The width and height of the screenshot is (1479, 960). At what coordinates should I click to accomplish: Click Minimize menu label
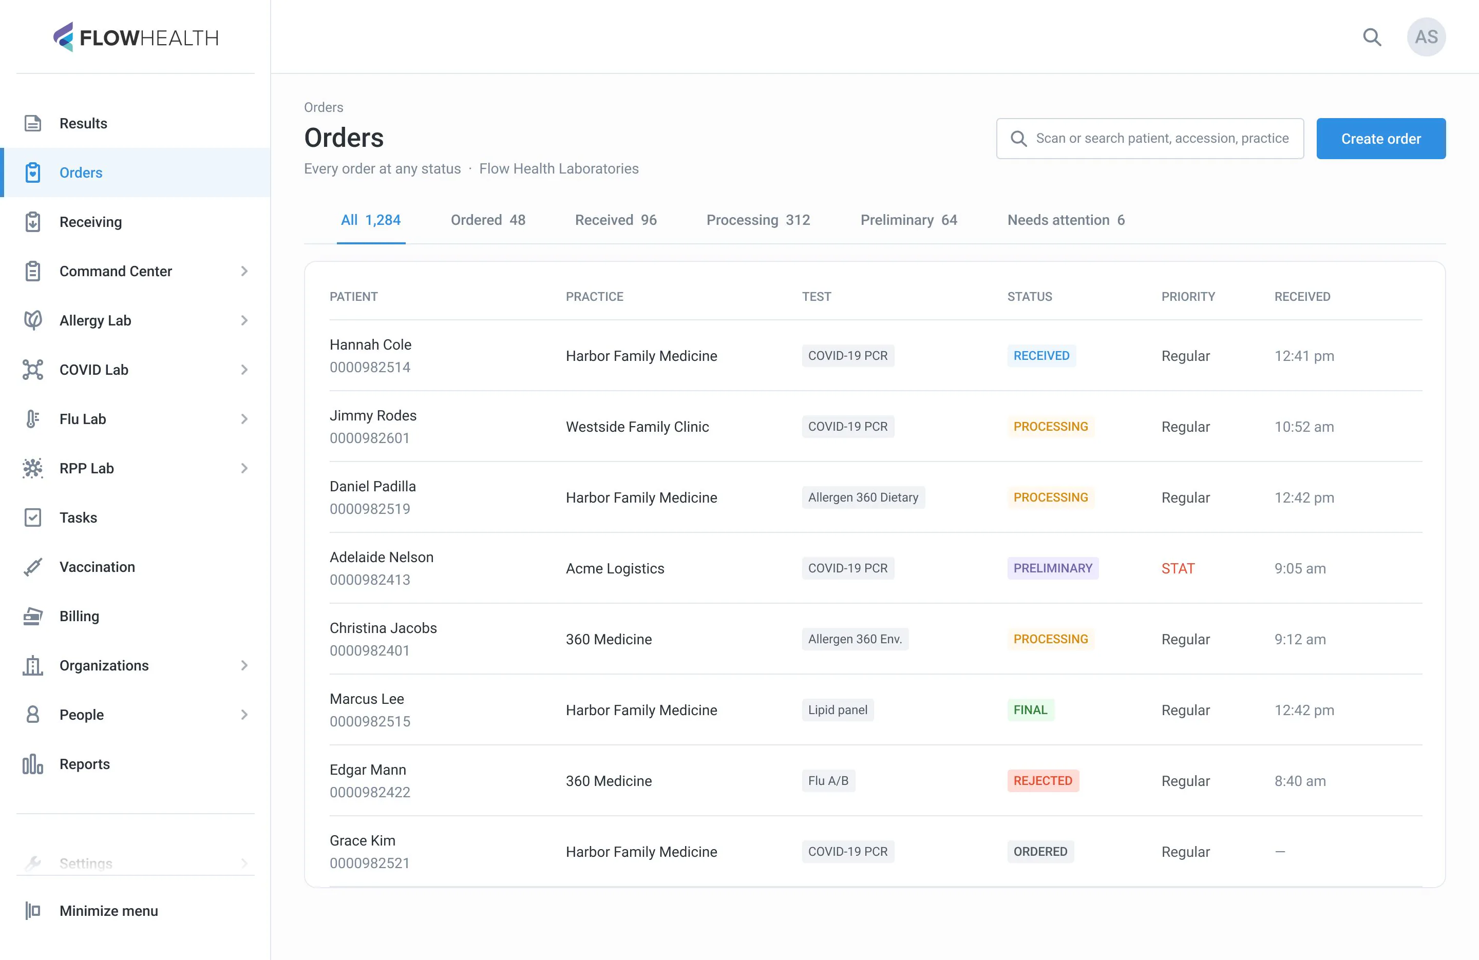pos(109,910)
